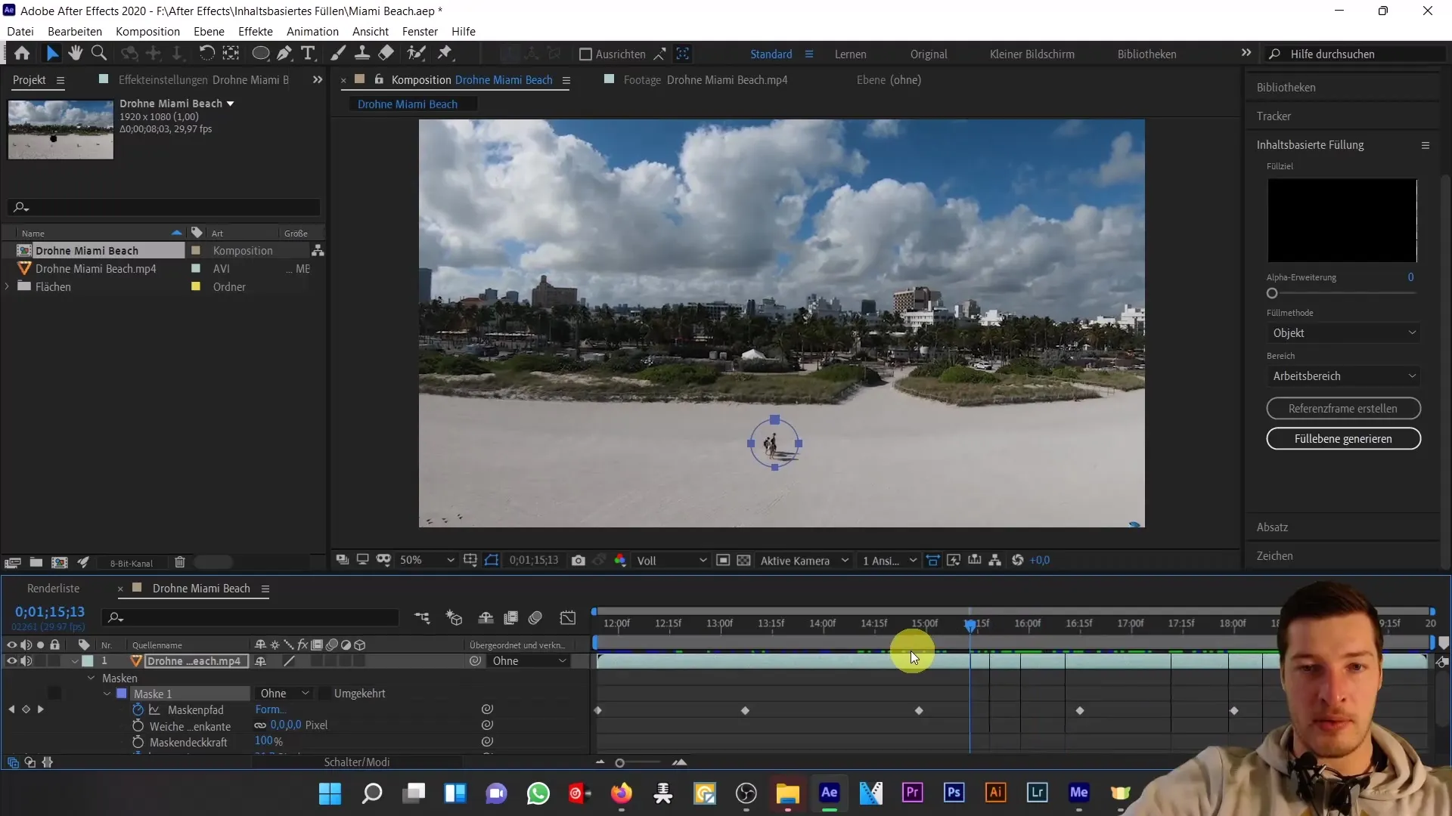Select the Eraser tool
The width and height of the screenshot is (1452, 816).
point(386,54)
